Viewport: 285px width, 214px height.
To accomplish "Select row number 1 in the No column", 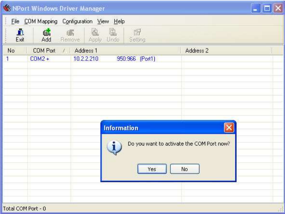I will (x=7, y=59).
